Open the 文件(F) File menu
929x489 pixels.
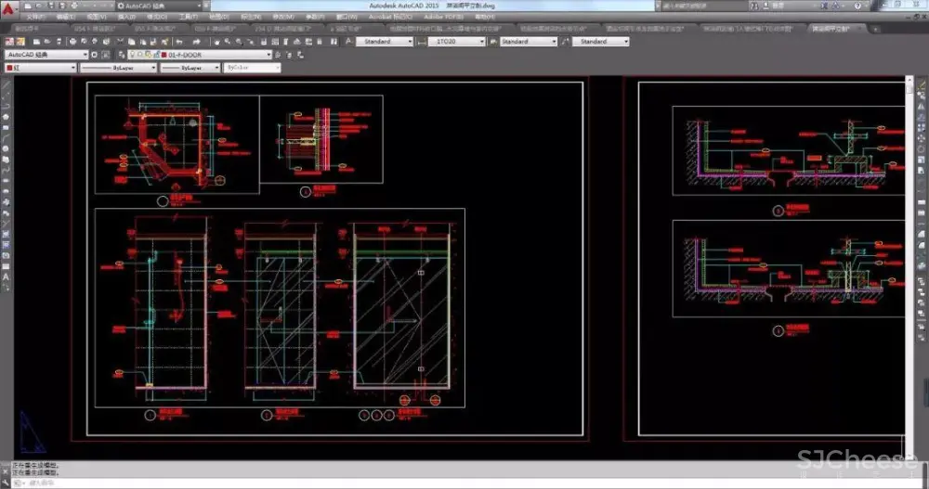tap(34, 17)
